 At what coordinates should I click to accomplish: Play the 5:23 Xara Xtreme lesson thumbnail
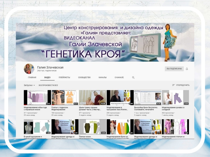(65, 127)
